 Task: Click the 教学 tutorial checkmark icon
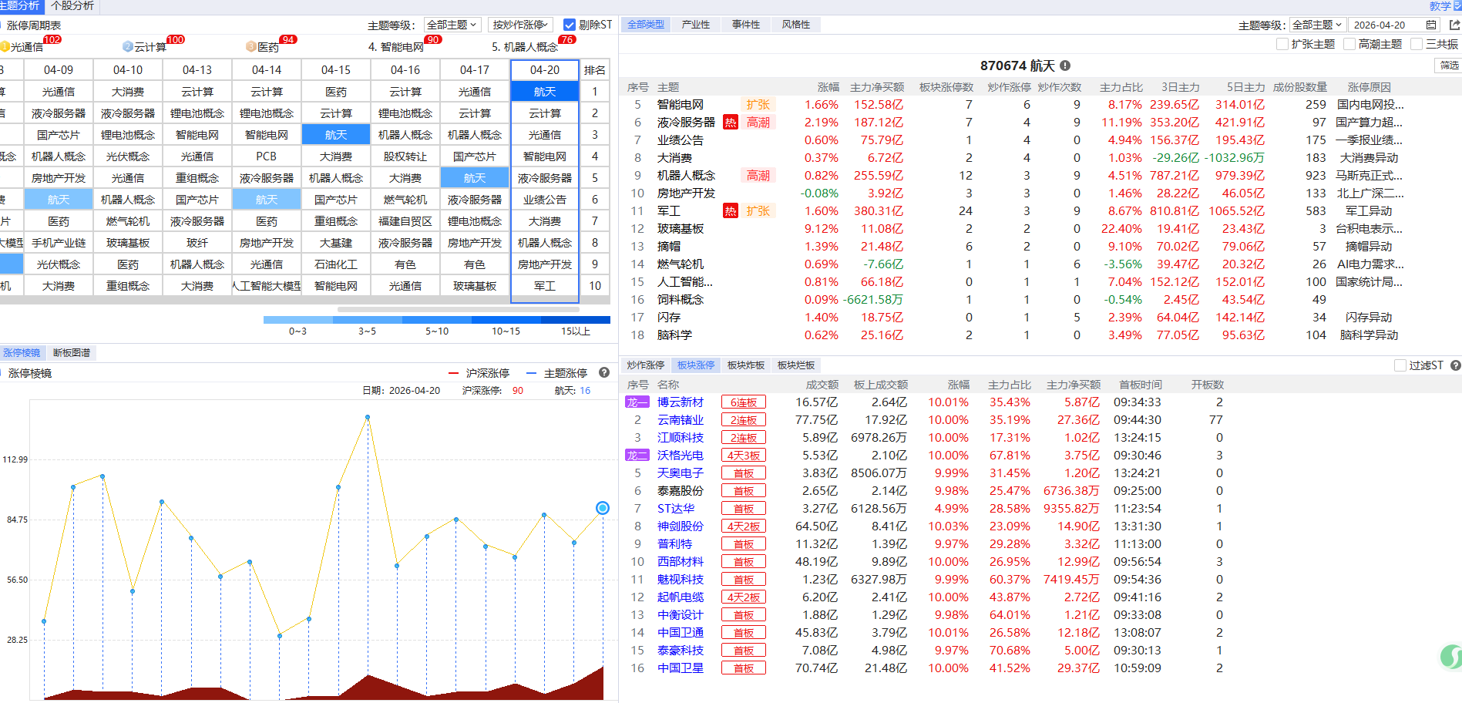click(x=1457, y=5)
